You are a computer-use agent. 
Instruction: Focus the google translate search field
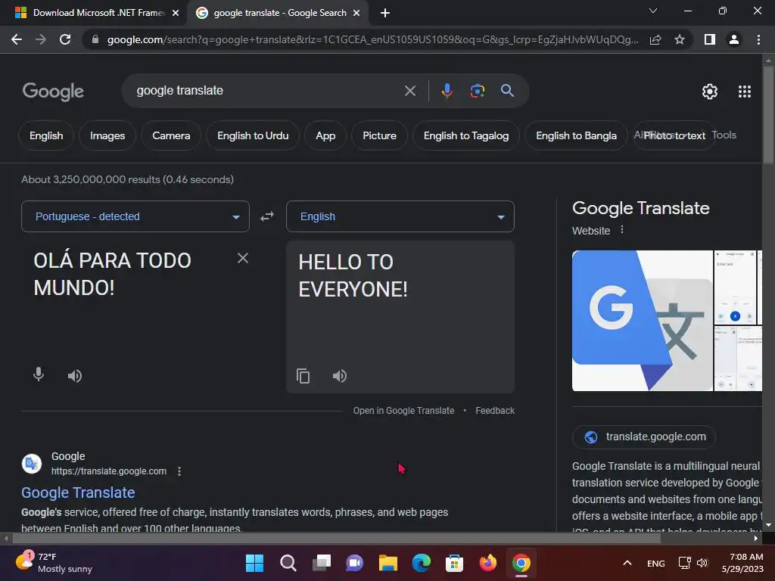pos(267,91)
